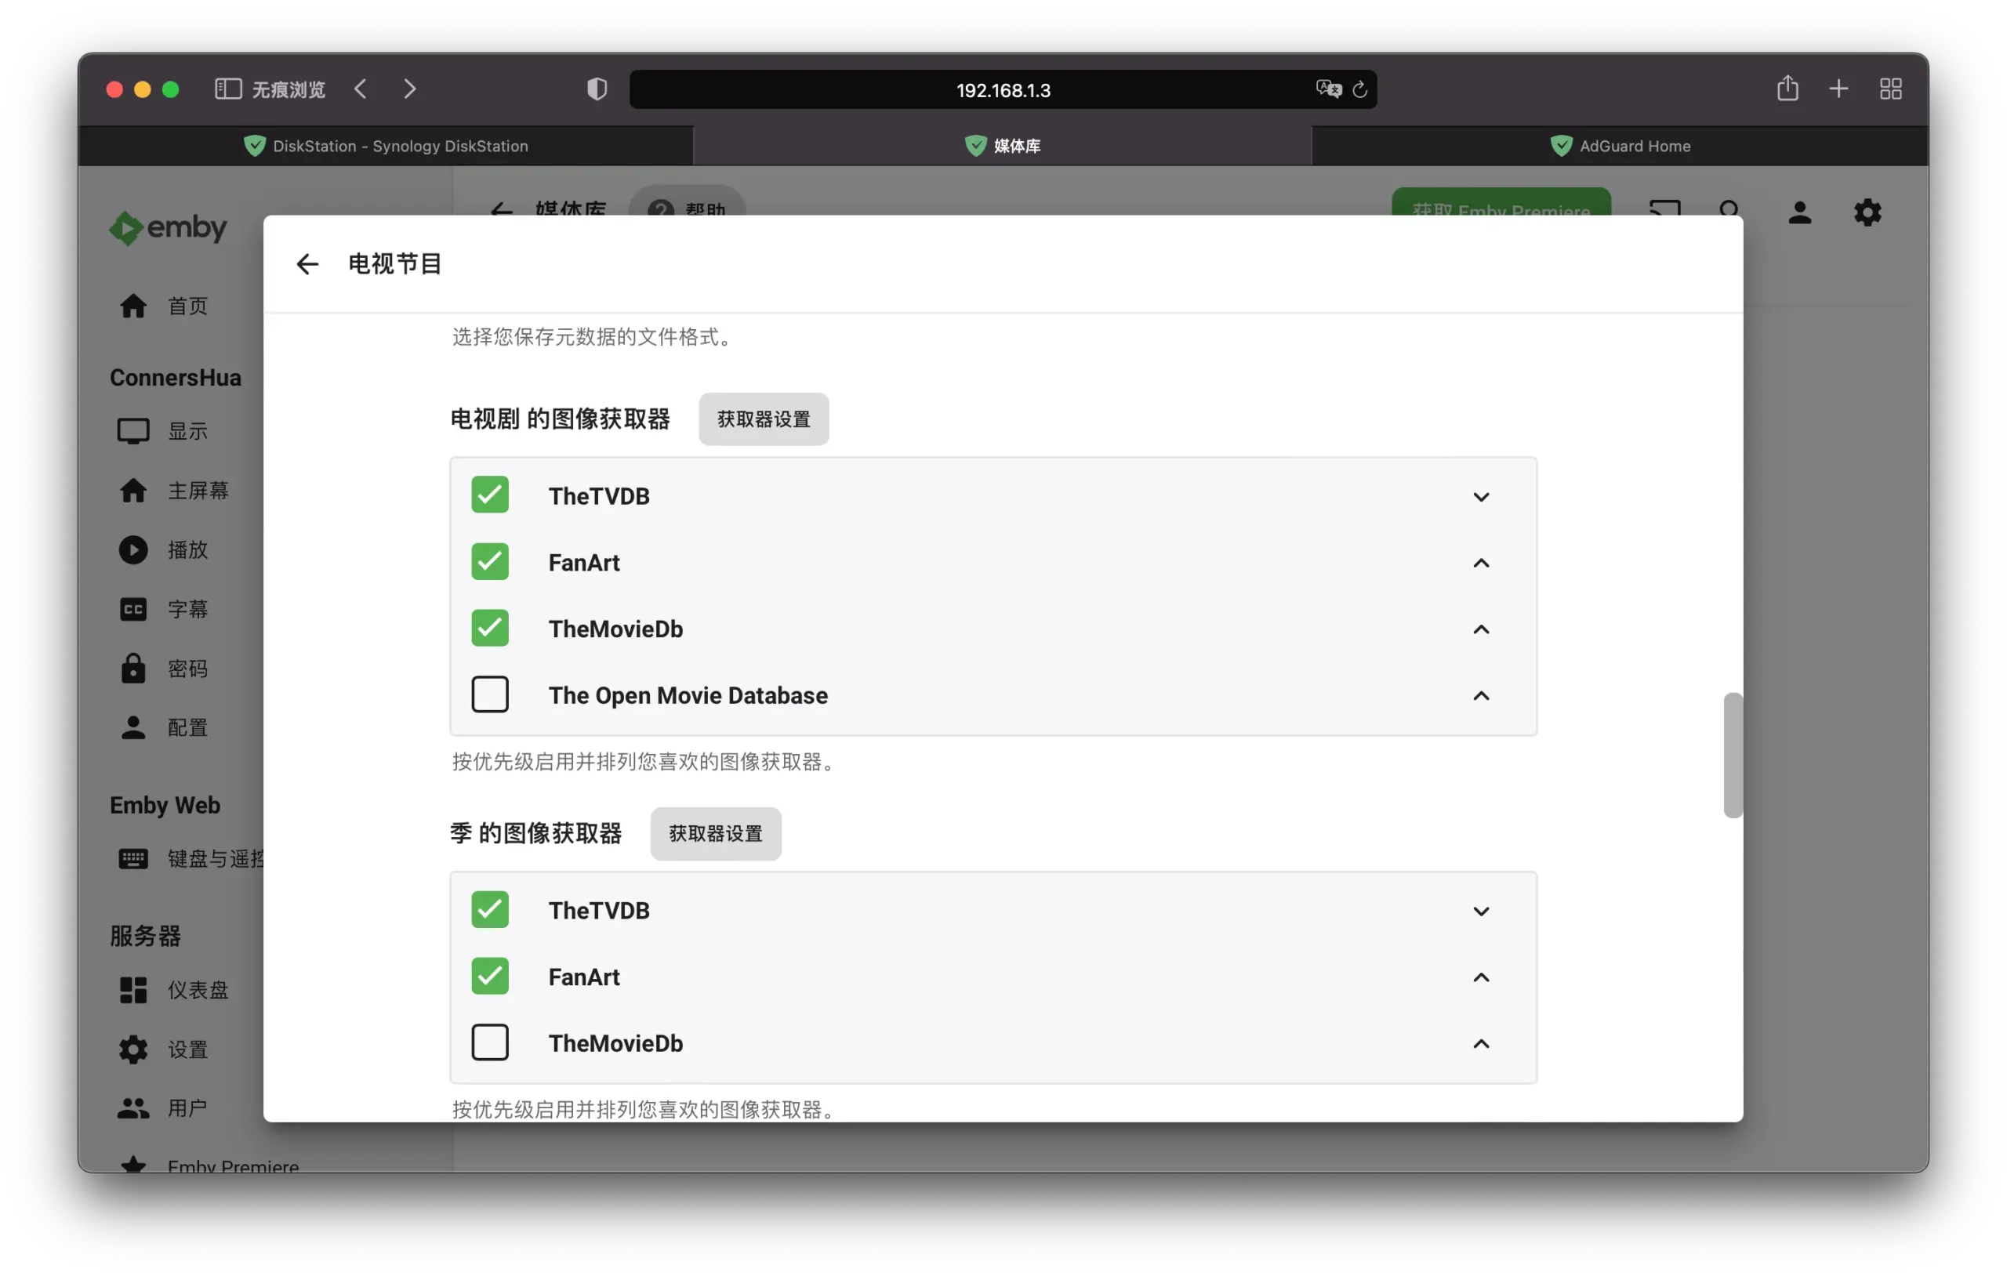Enable TheMovieDb for 季 image fetchers

point(490,1042)
